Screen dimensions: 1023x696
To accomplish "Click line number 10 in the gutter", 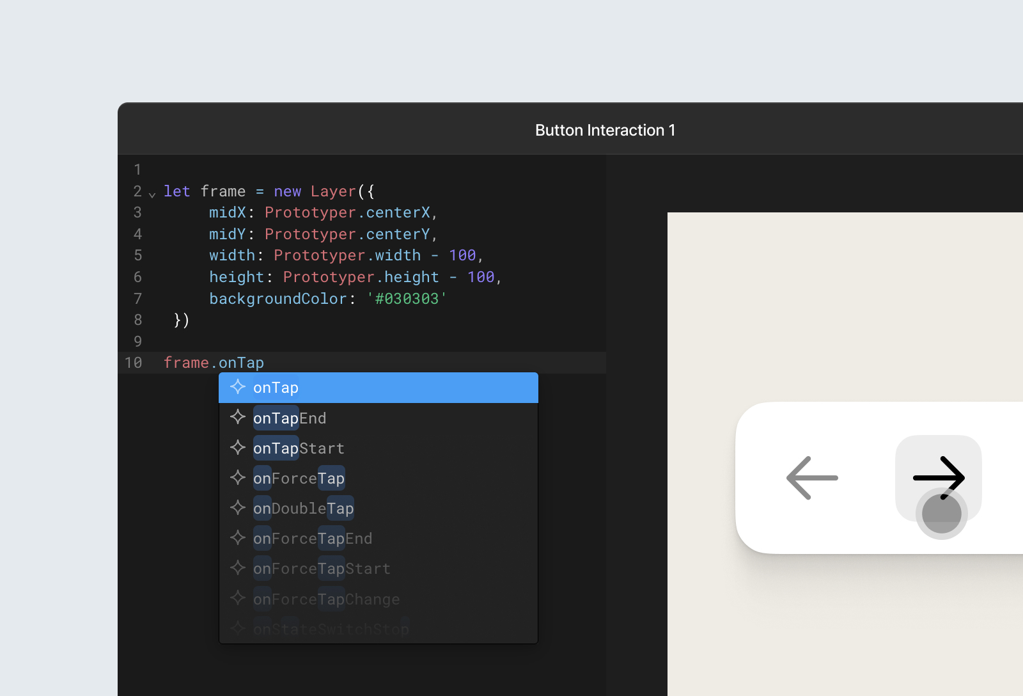I will point(134,362).
